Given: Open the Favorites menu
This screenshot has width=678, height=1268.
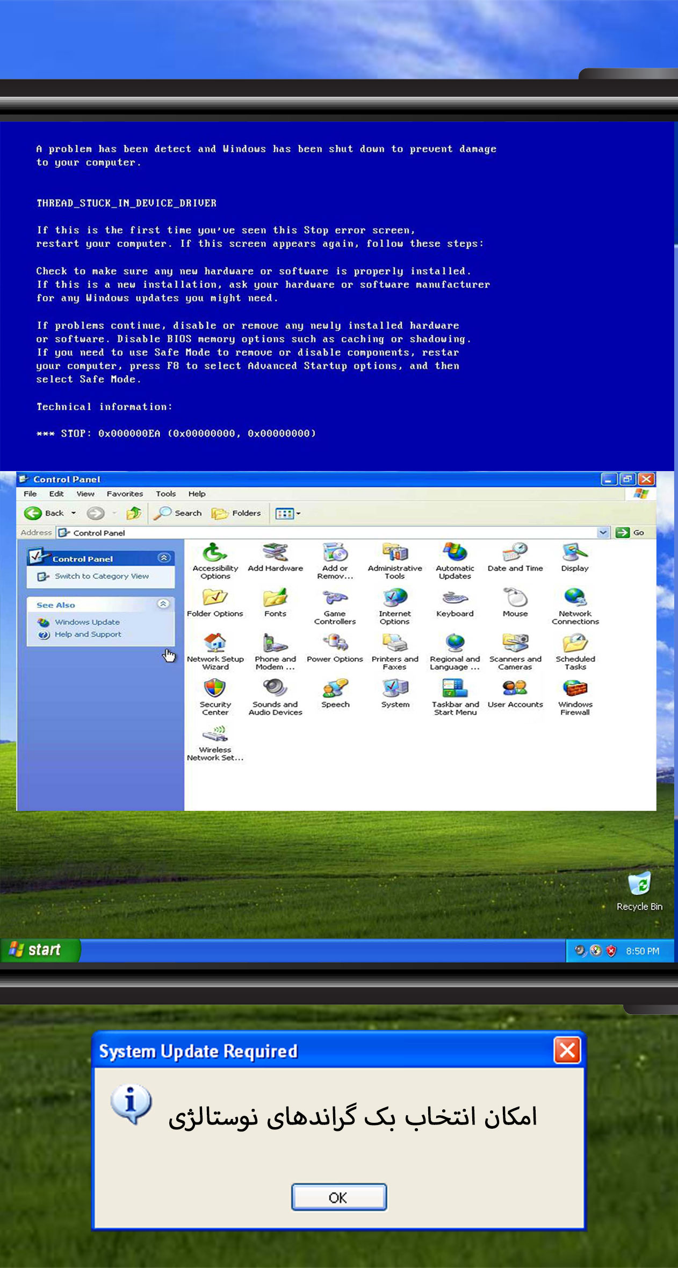Looking at the screenshot, I should coord(125,494).
